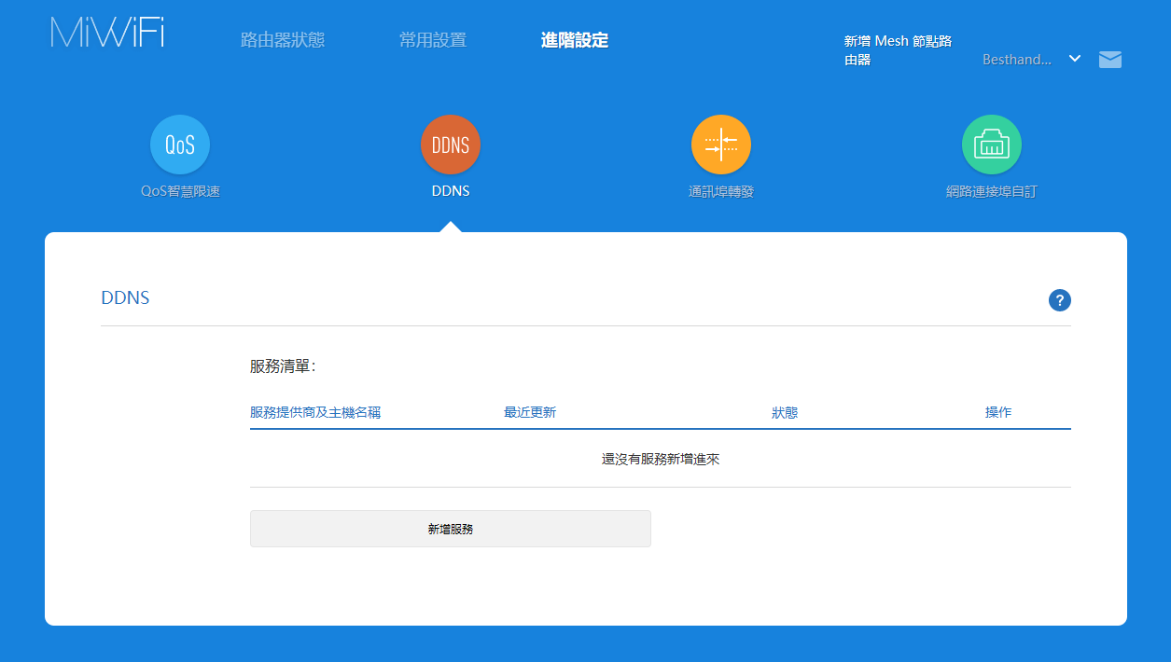Click the DDNS help question mark icon

click(1060, 300)
